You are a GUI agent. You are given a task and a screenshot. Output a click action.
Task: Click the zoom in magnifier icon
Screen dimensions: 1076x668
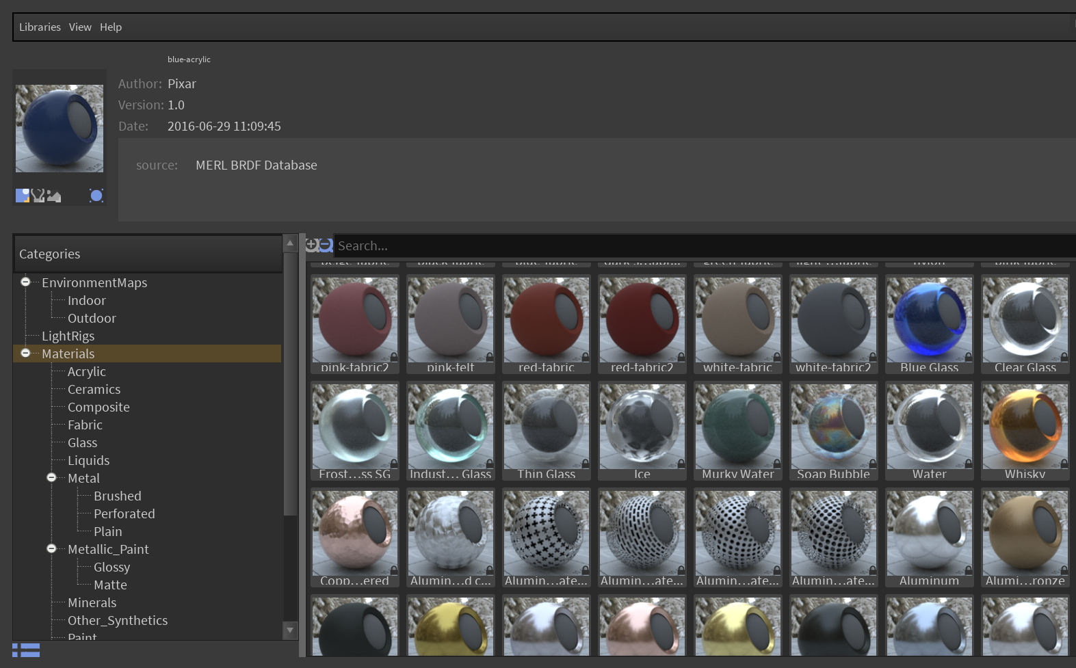tap(312, 245)
